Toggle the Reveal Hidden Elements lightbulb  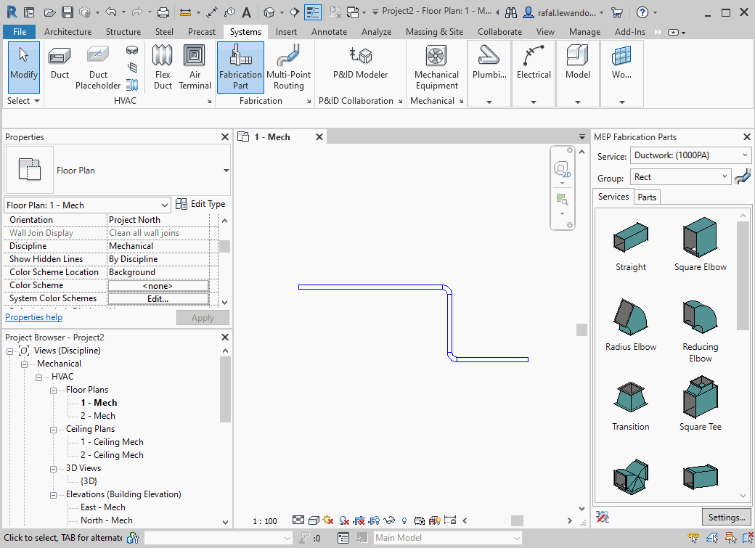404,520
